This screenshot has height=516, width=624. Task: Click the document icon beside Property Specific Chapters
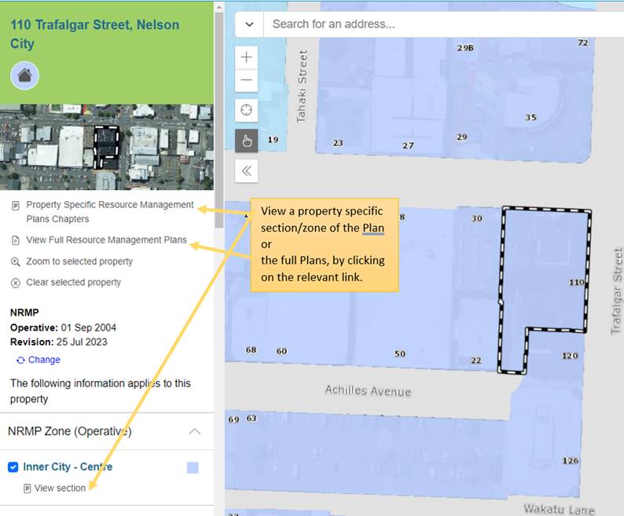click(x=16, y=206)
